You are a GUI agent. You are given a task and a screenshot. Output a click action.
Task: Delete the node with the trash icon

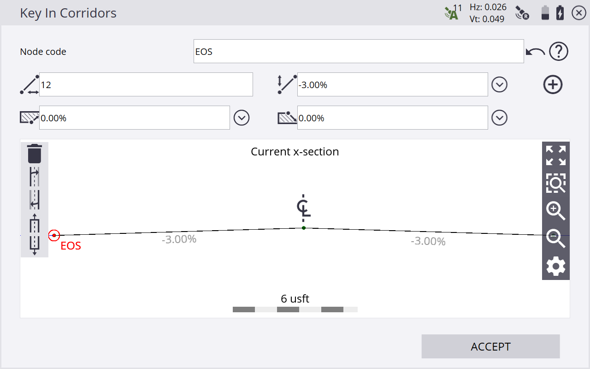click(35, 154)
